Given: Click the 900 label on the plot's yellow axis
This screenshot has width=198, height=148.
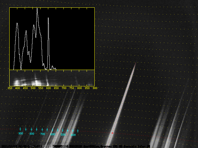Looking at the screenshot, I should pos(95,88).
